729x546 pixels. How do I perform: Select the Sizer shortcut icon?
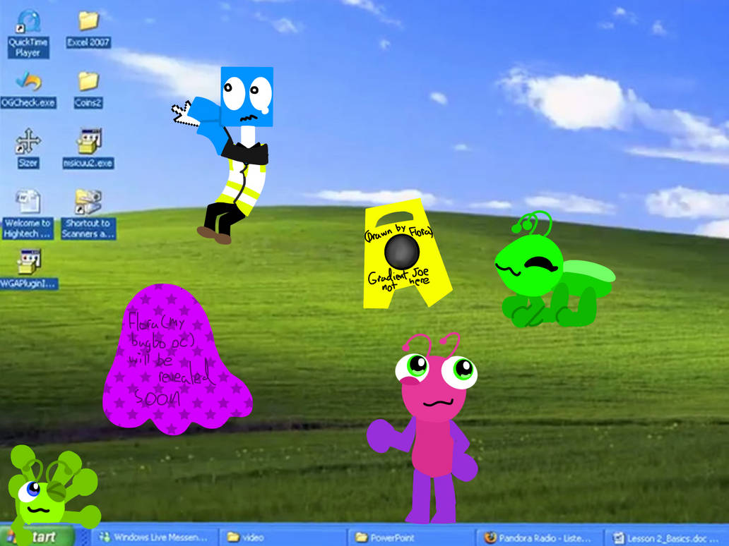28,148
